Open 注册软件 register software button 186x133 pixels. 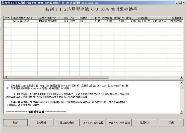pos(145,122)
